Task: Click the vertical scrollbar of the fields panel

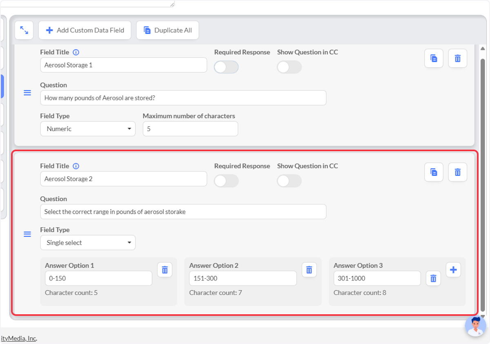Action: point(483,185)
